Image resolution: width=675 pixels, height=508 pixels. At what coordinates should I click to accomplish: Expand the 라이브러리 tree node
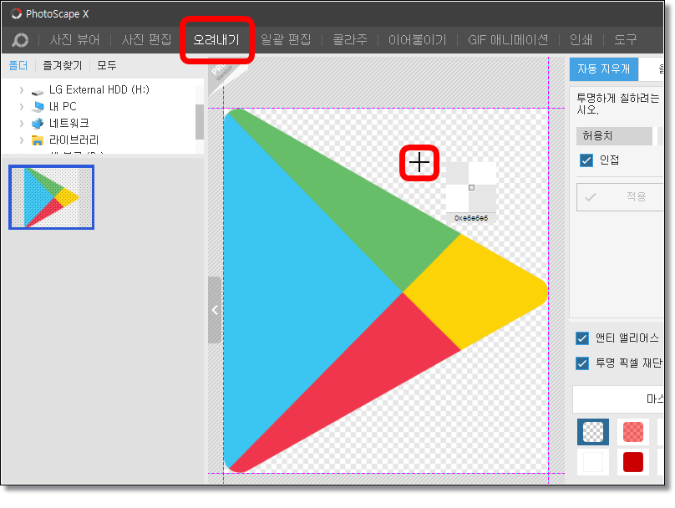tap(22, 140)
